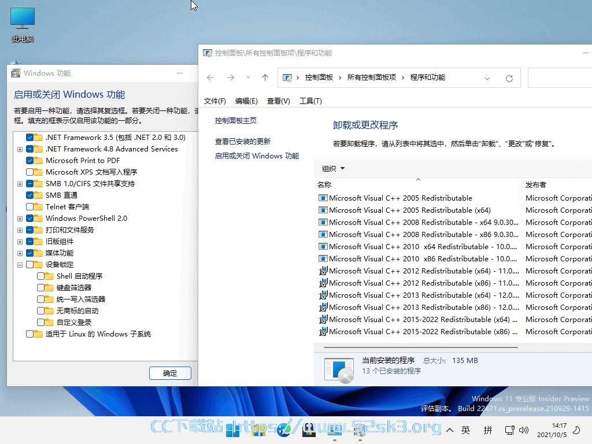Open the 查看(V) menu
This screenshot has height=444, width=592.
[278, 101]
